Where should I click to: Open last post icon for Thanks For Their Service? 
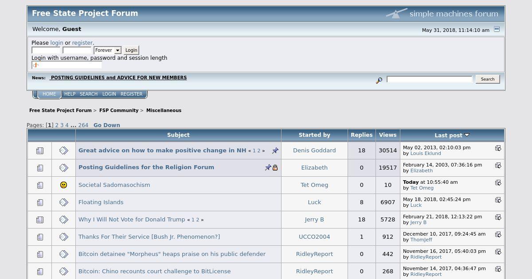coord(498,235)
